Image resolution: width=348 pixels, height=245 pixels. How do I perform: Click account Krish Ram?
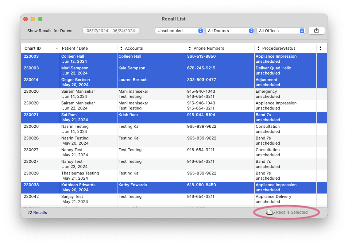pos(128,115)
